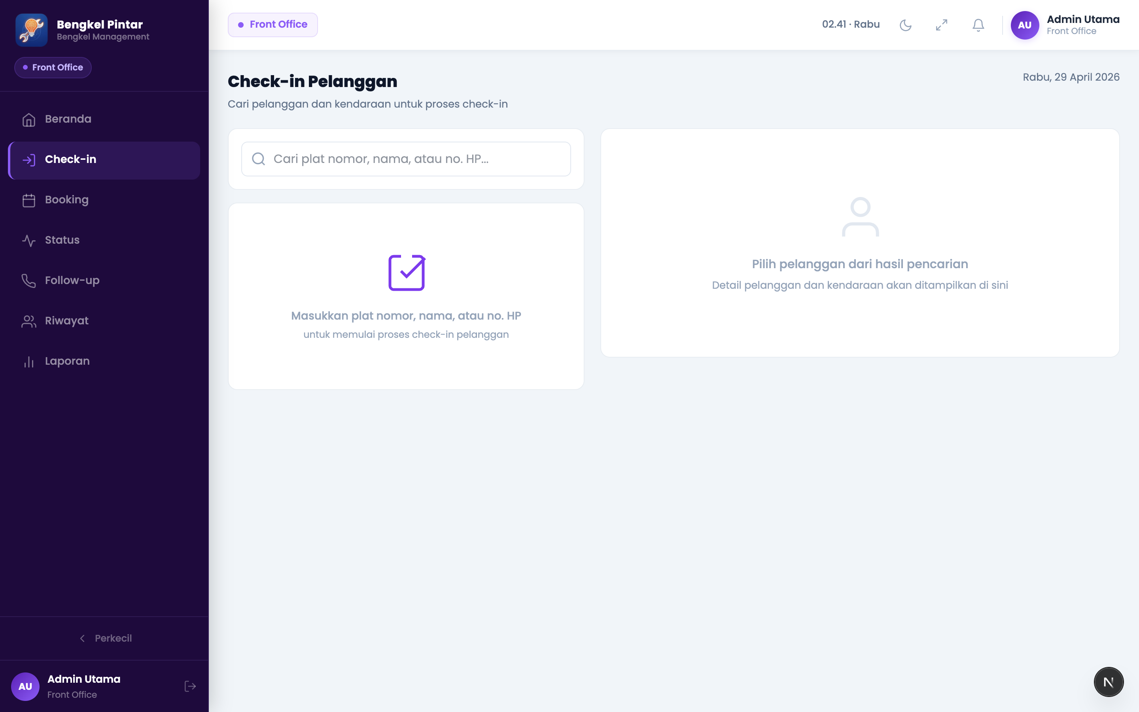Open Follow-up menu item
The height and width of the screenshot is (712, 1139).
click(104, 281)
